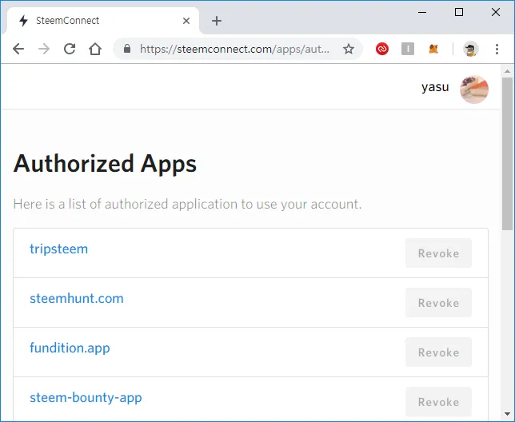Open the gray extension icon in toolbar

coord(408,50)
